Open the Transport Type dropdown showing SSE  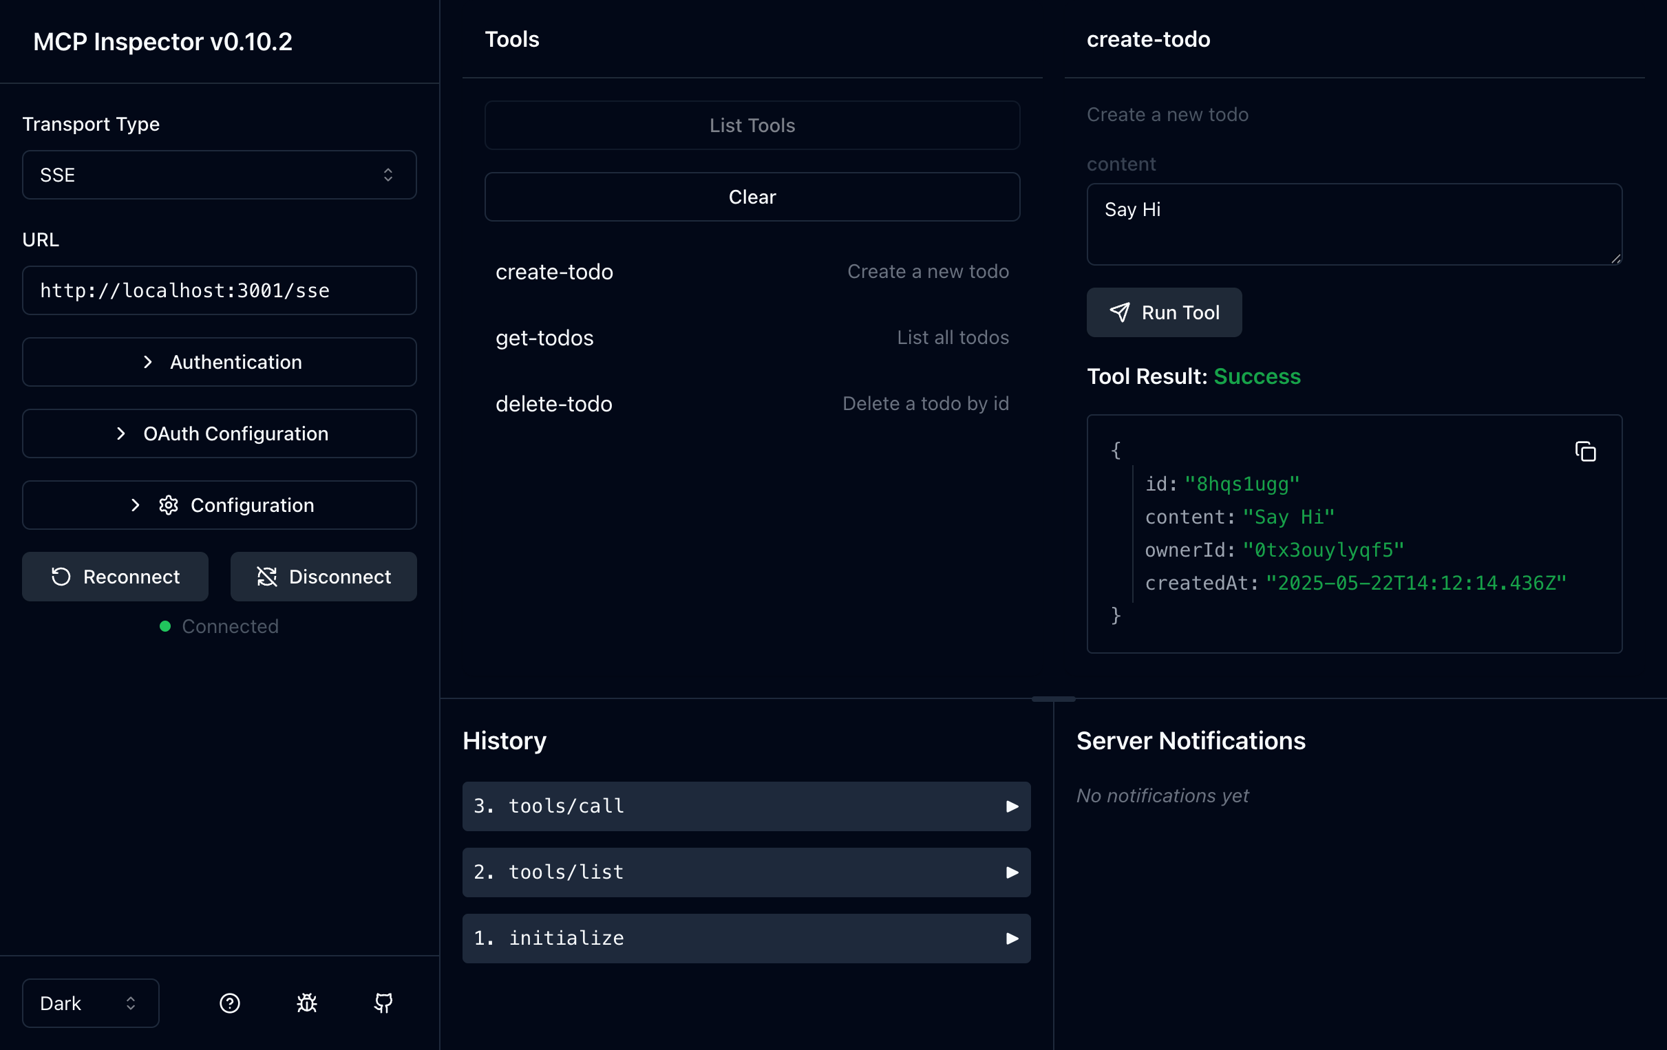219,174
